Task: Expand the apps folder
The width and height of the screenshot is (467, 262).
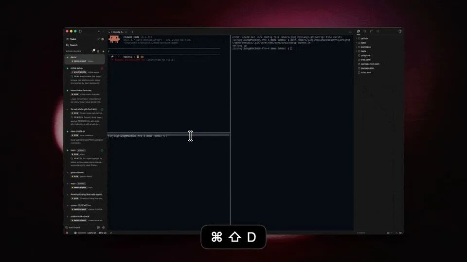Action: point(362,43)
